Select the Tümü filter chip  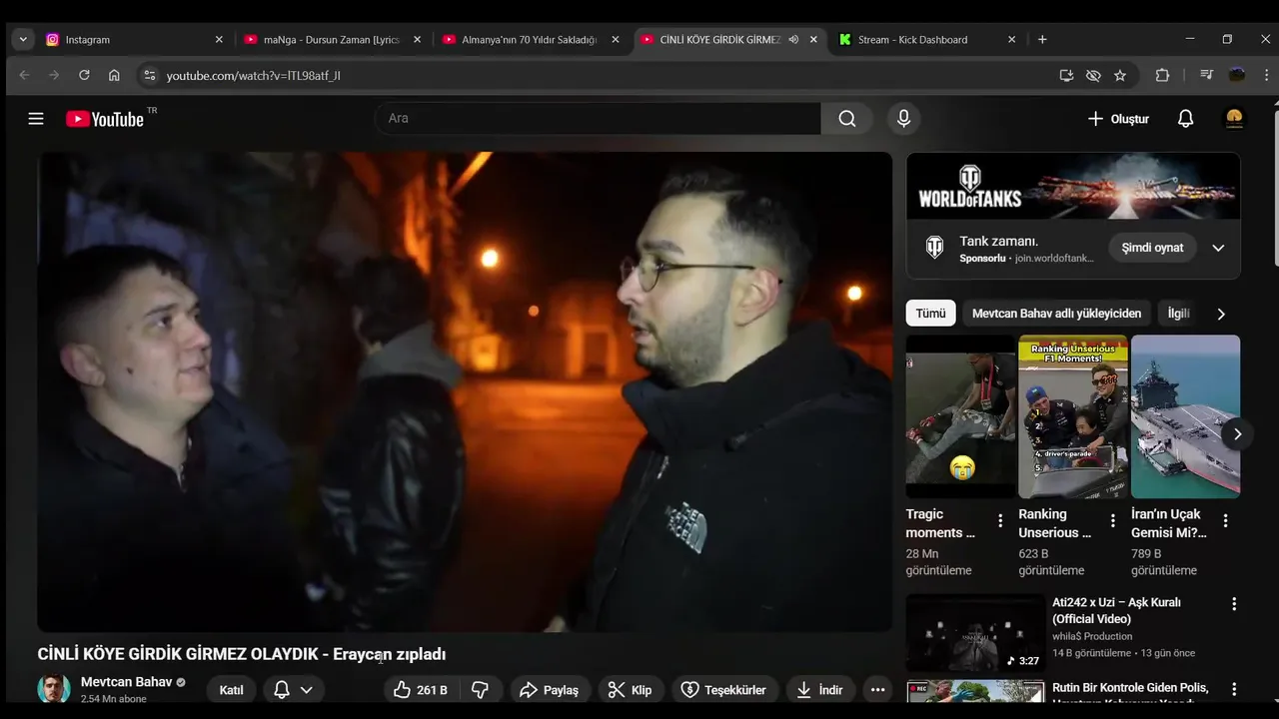(x=930, y=314)
